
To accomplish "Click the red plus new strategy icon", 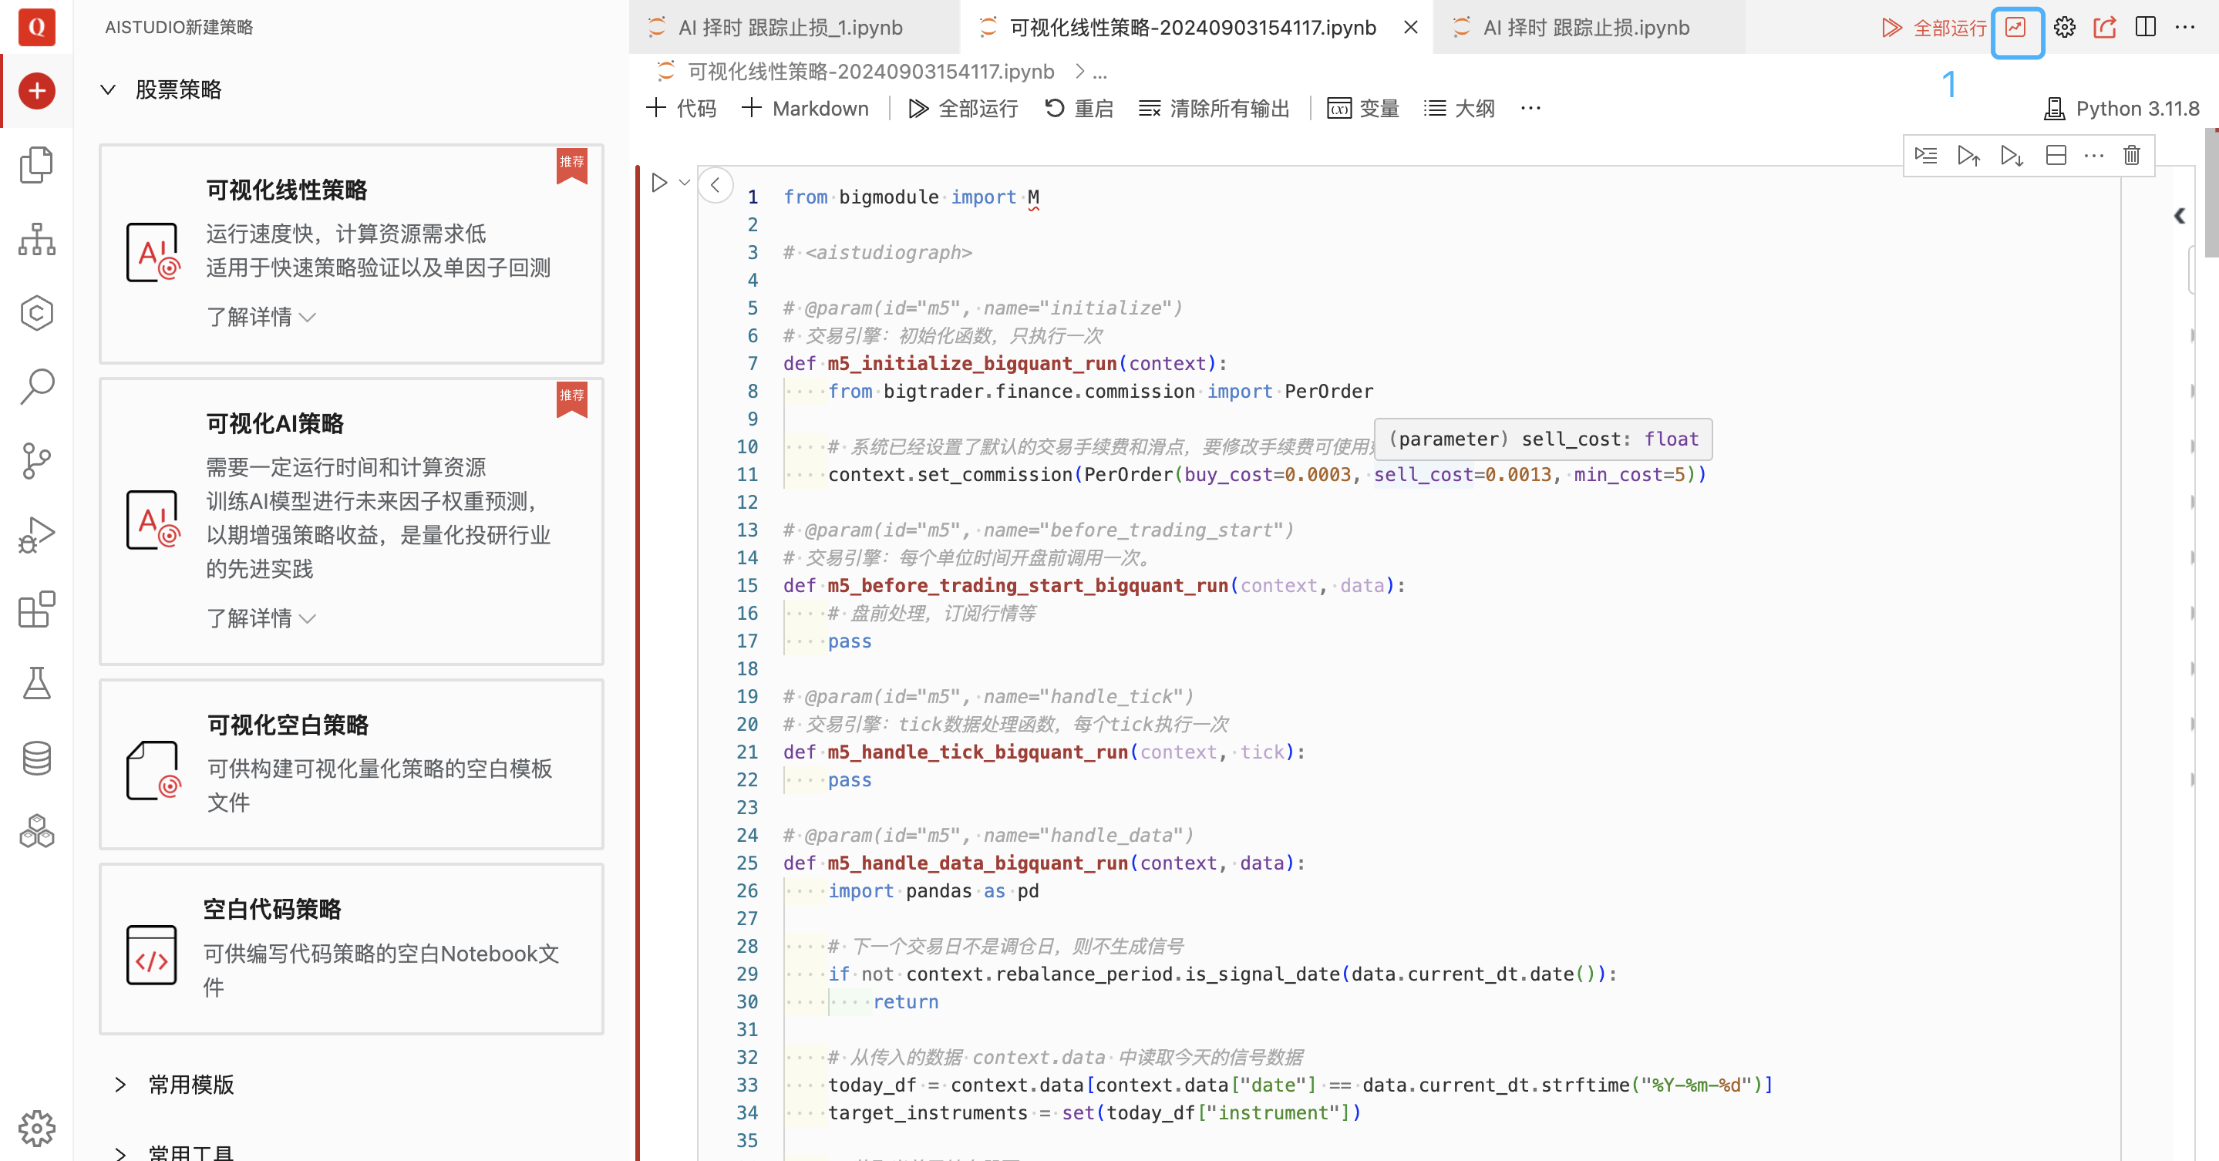I will point(37,90).
